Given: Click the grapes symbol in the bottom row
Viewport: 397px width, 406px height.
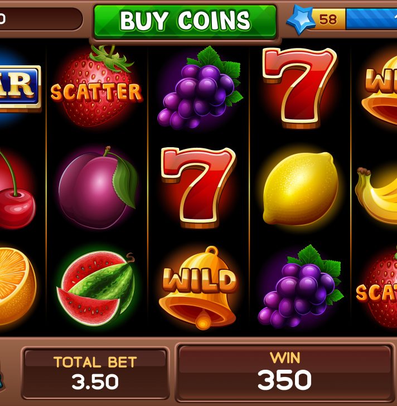Looking at the screenshot, I should coord(300,287).
